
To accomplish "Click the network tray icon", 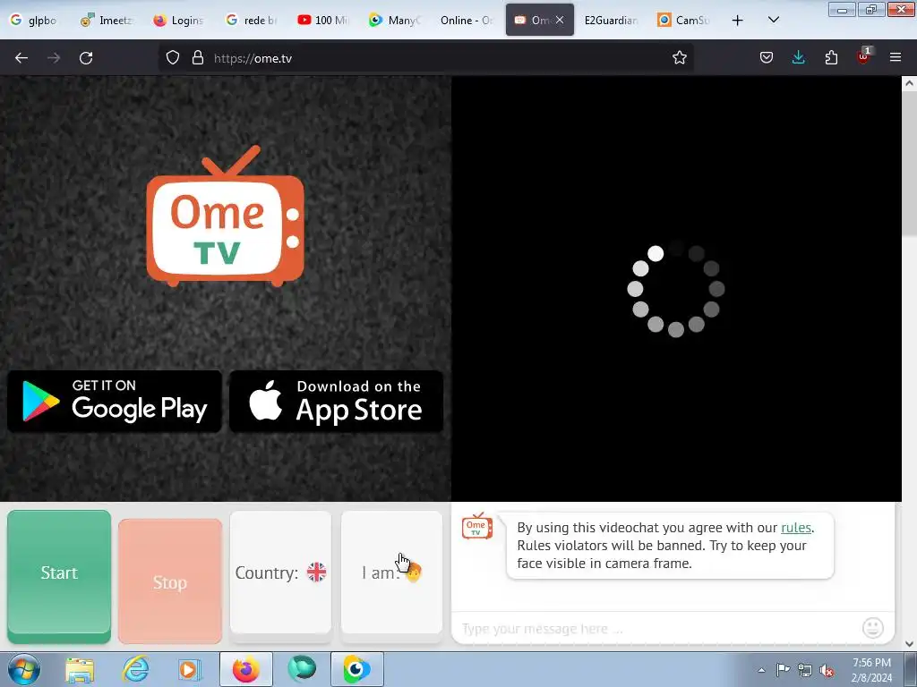I will coord(805,670).
